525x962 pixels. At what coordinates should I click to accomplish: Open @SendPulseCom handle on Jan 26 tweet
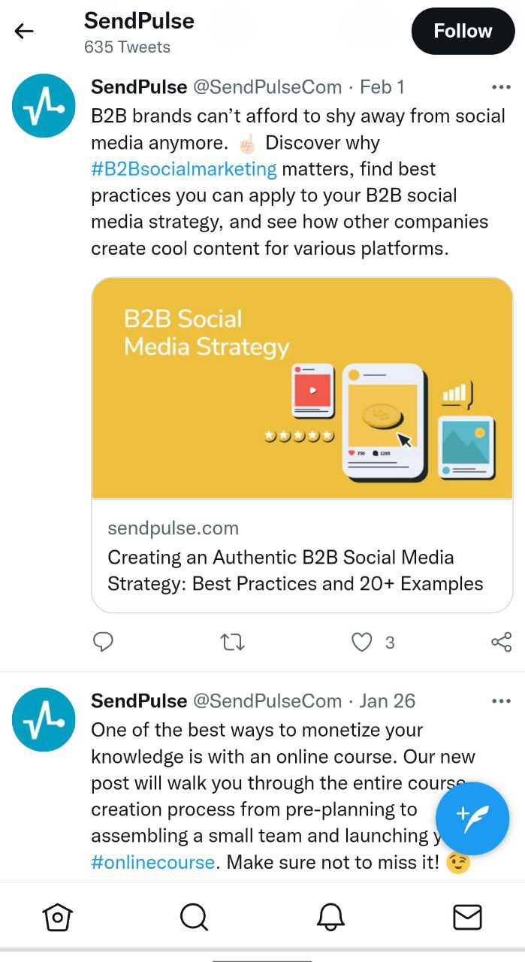[267, 701]
